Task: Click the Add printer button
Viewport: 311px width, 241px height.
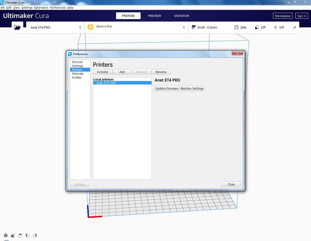Action: [122, 72]
